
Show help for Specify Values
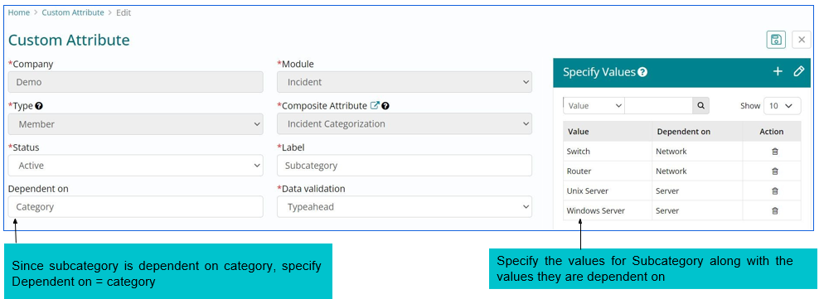click(642, 73)
